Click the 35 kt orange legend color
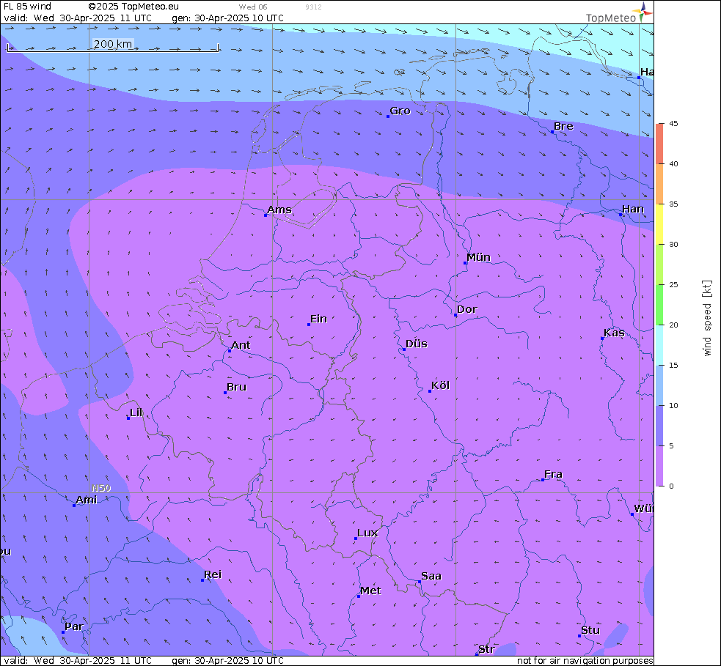721x666 pixels. pyautogui.click(x=660, y=184)
